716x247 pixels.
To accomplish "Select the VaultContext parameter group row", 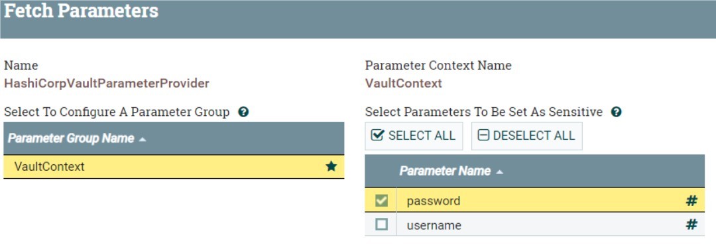I will click(x=174, y=167).
